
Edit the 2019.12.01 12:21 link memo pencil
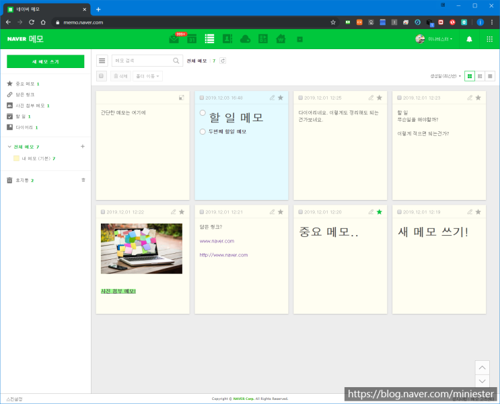(272, 212)
